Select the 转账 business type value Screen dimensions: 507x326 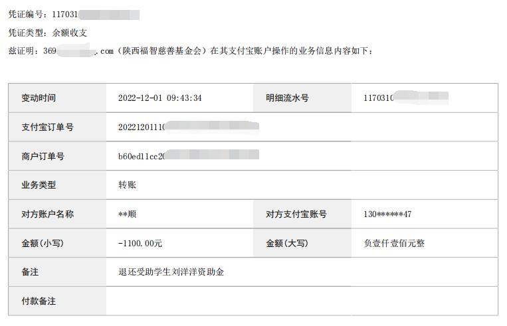pos(127,185)
